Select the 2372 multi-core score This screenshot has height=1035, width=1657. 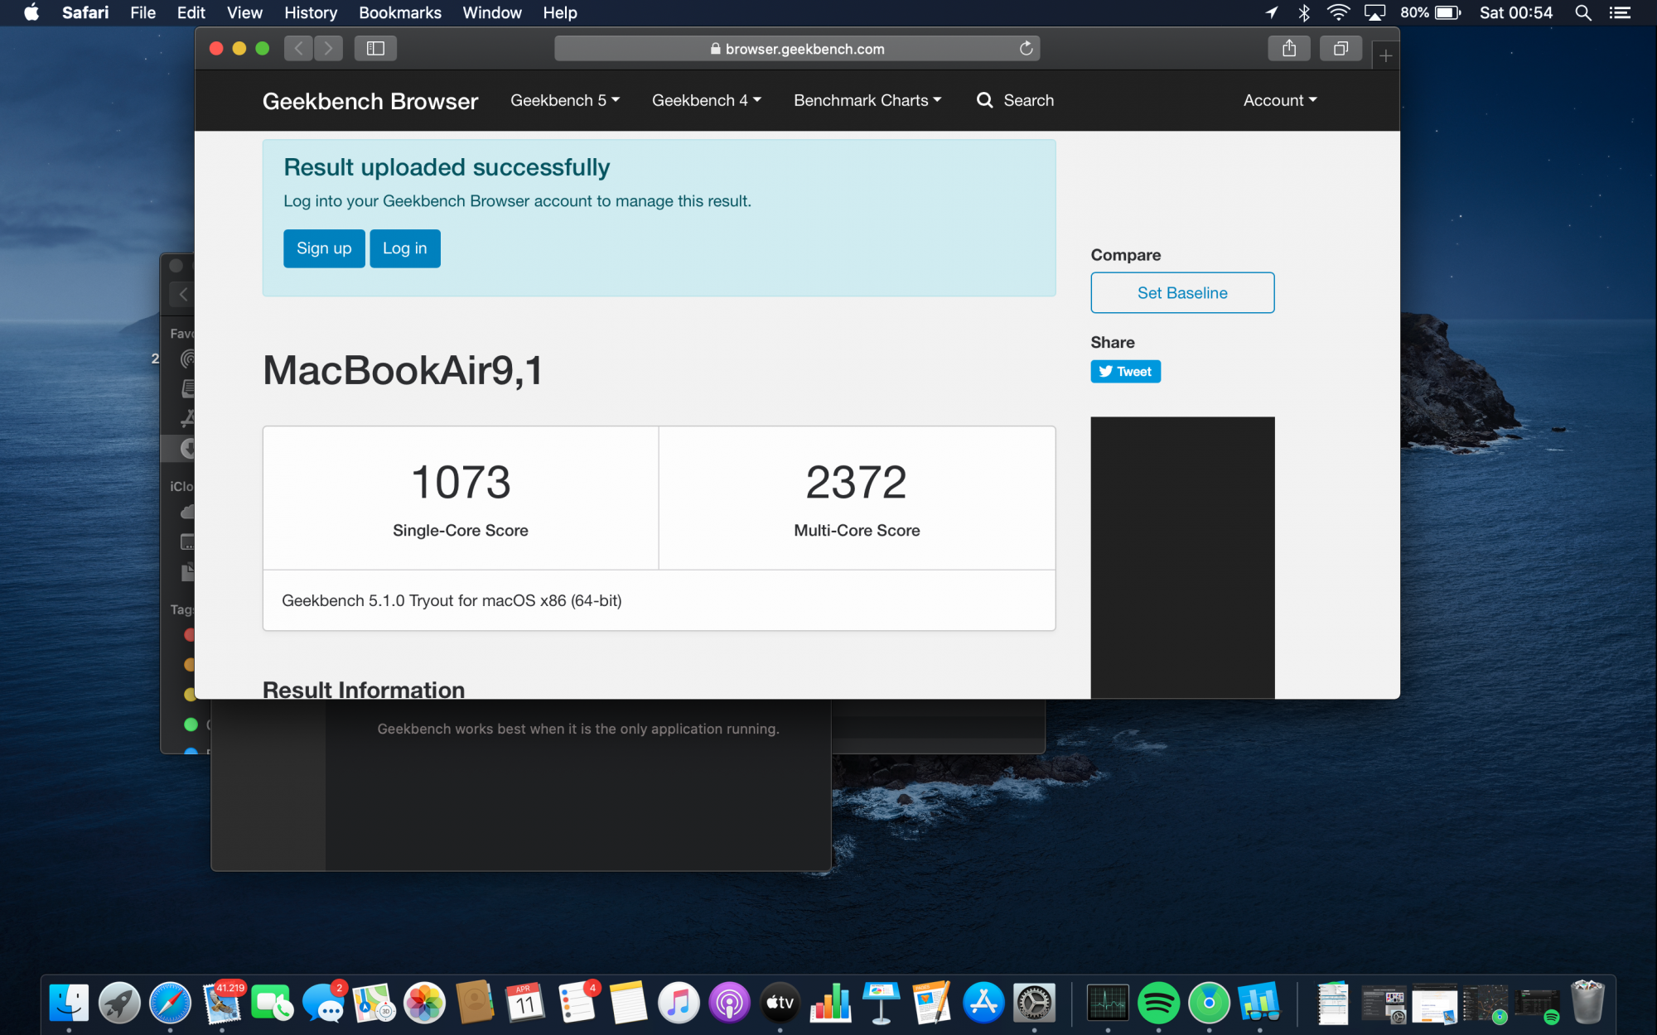click(857, 482)
